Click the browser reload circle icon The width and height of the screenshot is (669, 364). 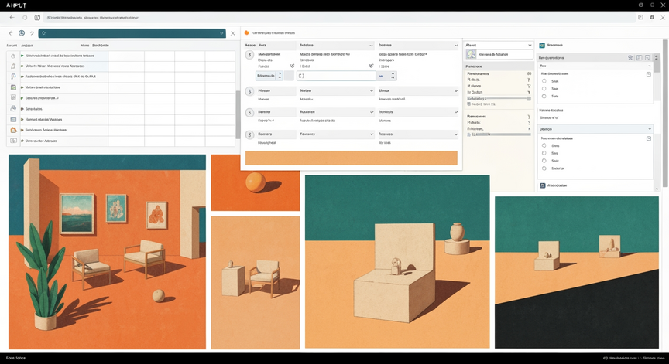coord(25,18)
